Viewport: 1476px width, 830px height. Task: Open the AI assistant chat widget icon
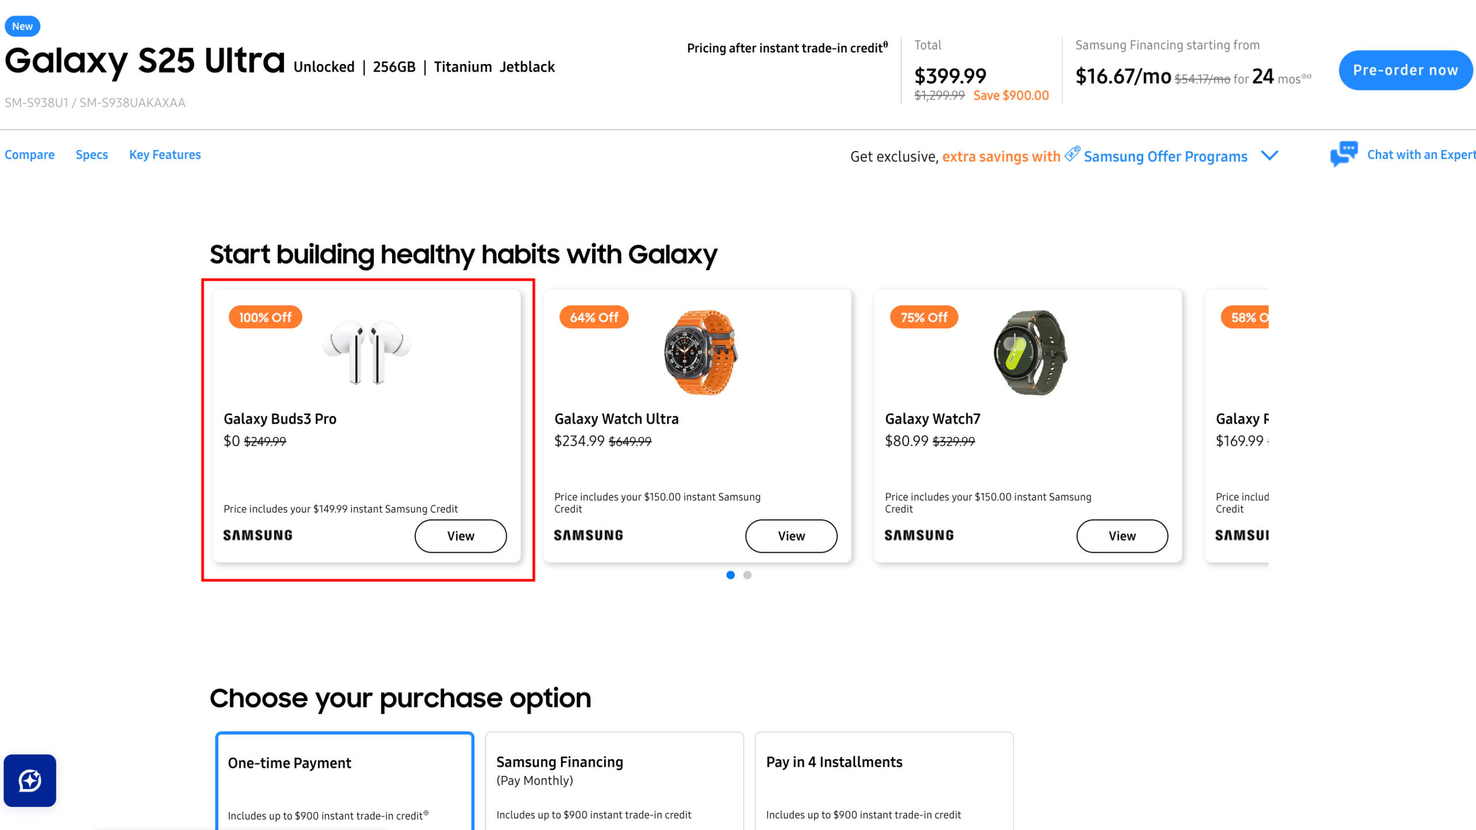point(30,780)
